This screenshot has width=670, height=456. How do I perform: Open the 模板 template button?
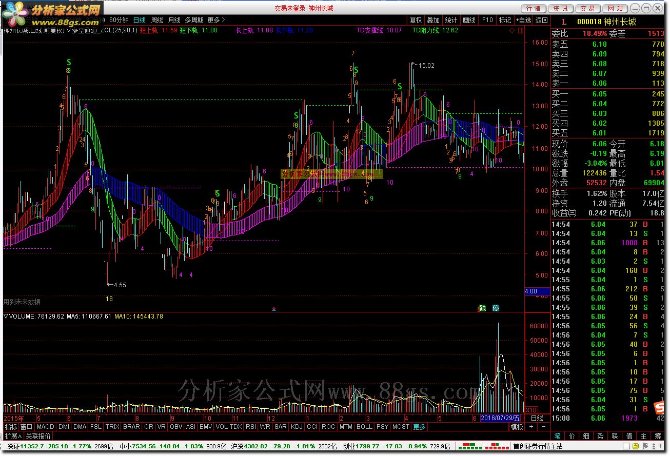[517, 427]
